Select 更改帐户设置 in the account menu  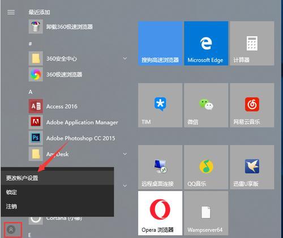[x=57, y=178]
